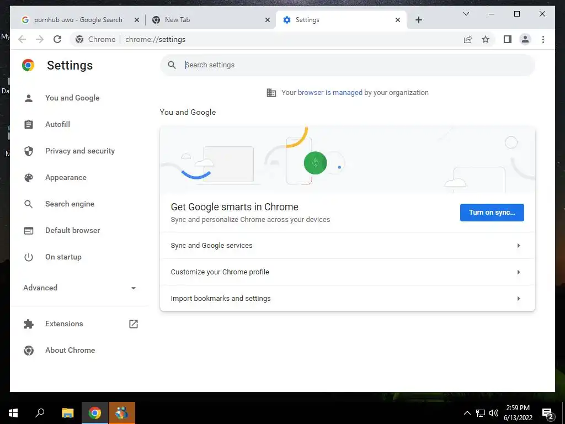Click the shield Privacy icon
565x424 pixels.
click(x=29, y=151)
